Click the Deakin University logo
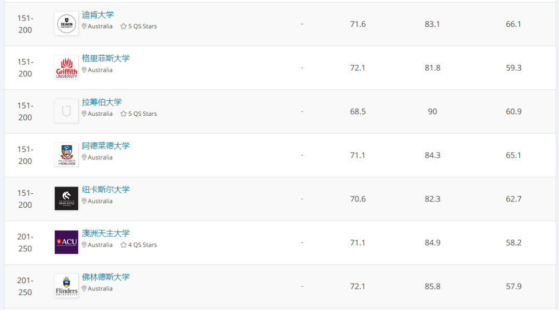559x310 pixels. pos(66,24)
